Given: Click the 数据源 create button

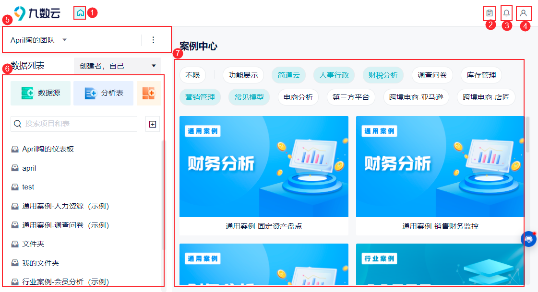Looking at the screenshot, I should [x=40, y=93].
